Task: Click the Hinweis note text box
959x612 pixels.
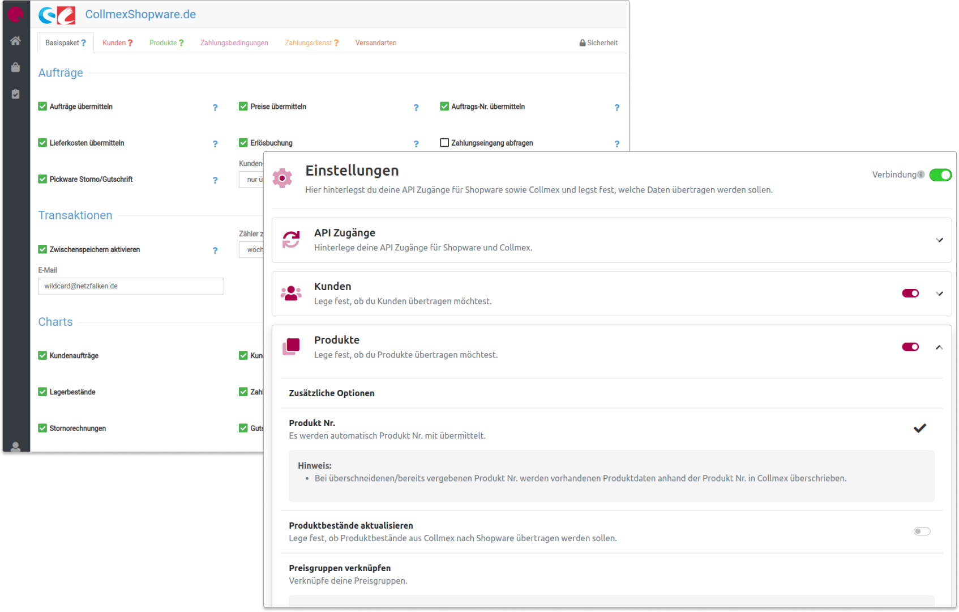Action: click(x=611, y=476)
